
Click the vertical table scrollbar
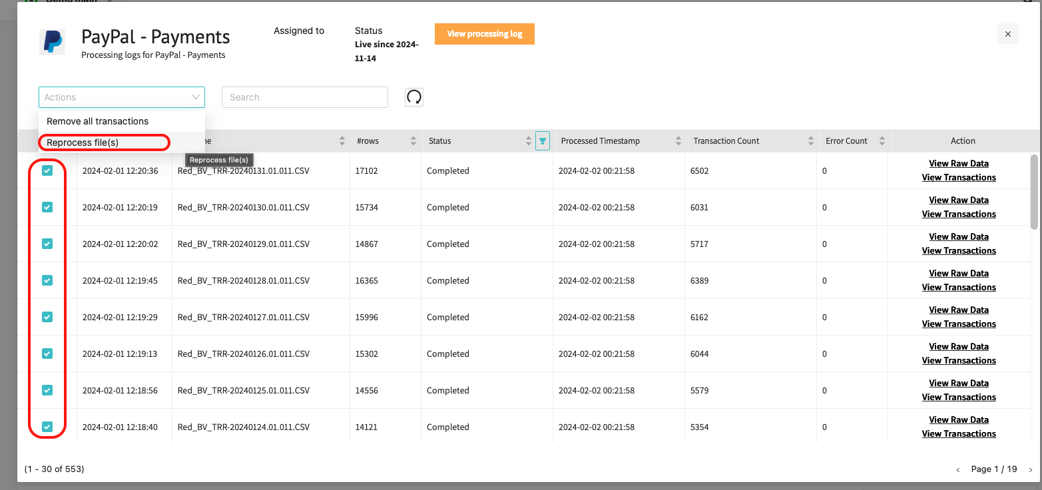tap(1033, 193)
